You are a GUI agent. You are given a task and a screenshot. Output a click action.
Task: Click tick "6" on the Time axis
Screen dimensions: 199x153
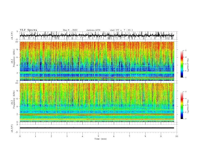pyautogui.click(x=114, y=136)
